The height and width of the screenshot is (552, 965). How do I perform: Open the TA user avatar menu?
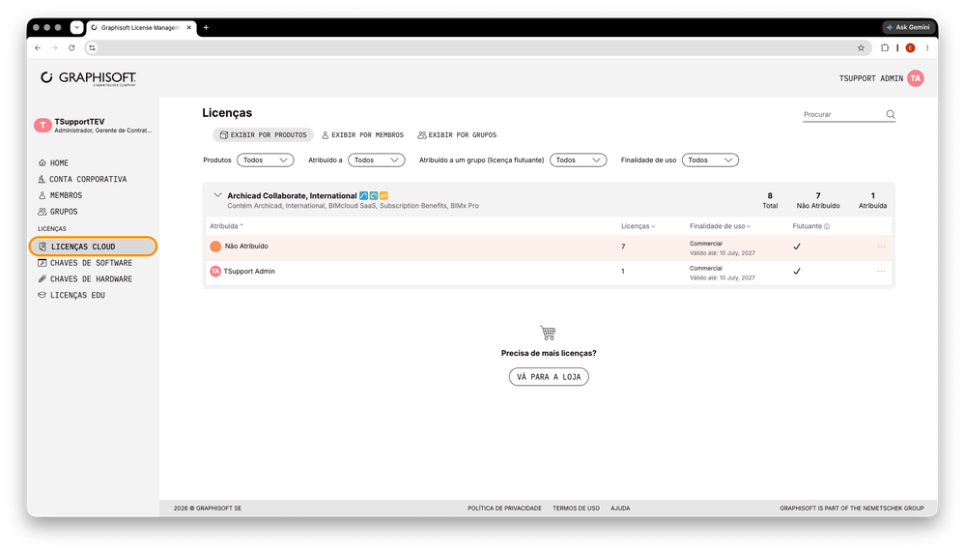[915, 78]
